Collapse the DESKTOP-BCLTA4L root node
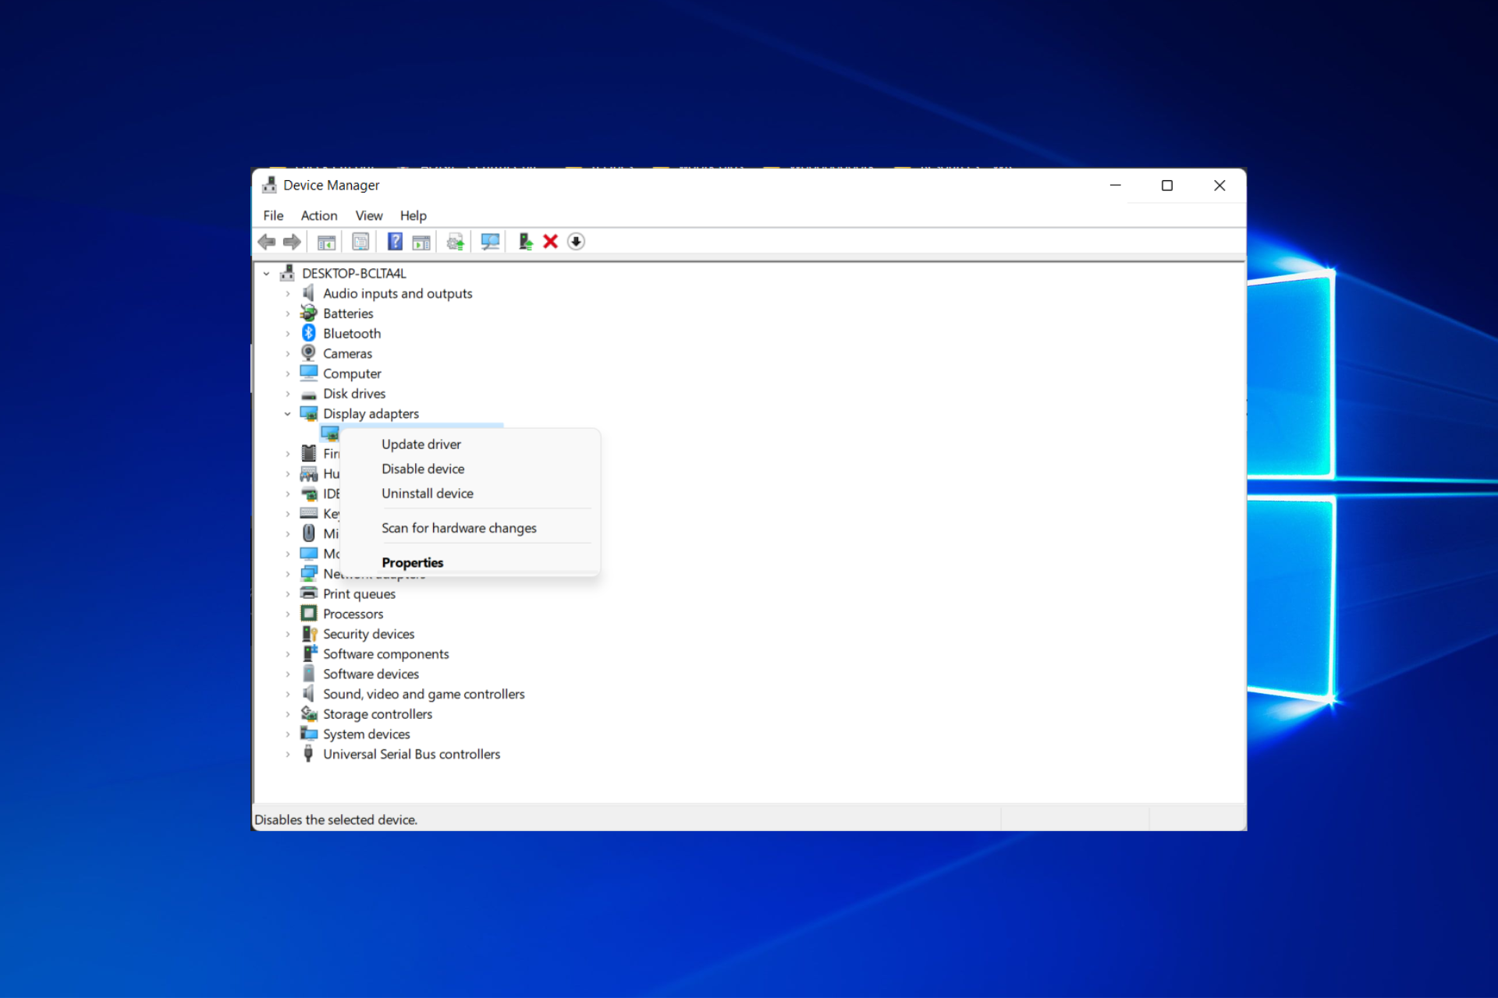Screen dimensions: 1498x998 point(266,274)
